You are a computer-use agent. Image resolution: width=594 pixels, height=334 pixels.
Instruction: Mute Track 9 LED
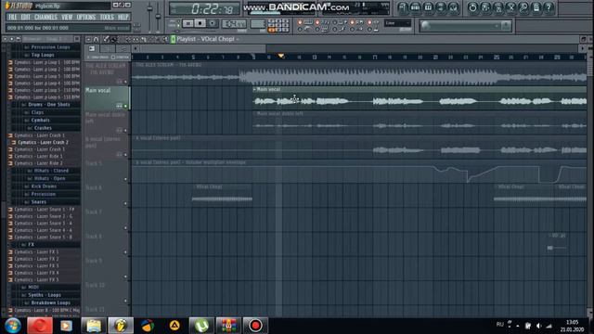point(126,276)
